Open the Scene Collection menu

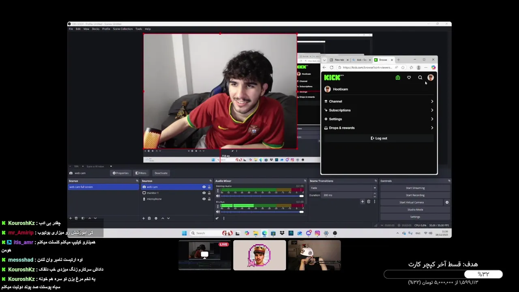point(123,29)
